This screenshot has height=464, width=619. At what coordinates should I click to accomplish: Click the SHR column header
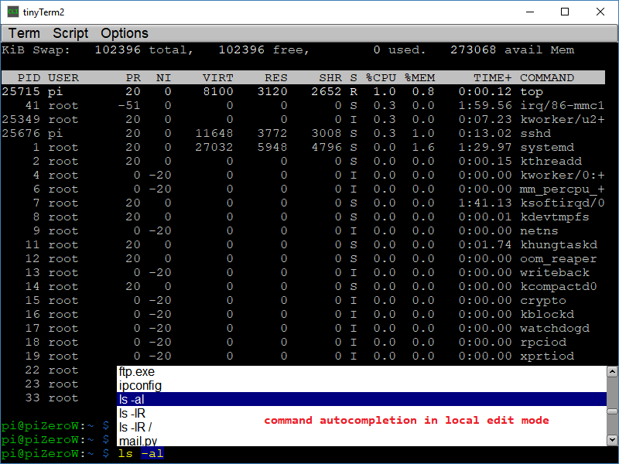click(x=330, y=78)
